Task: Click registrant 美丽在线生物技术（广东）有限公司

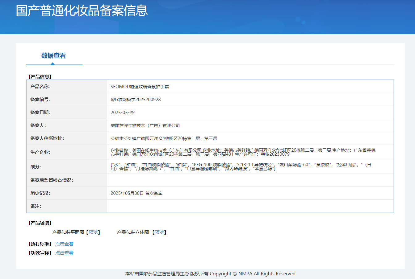Action: pos(145,125)
